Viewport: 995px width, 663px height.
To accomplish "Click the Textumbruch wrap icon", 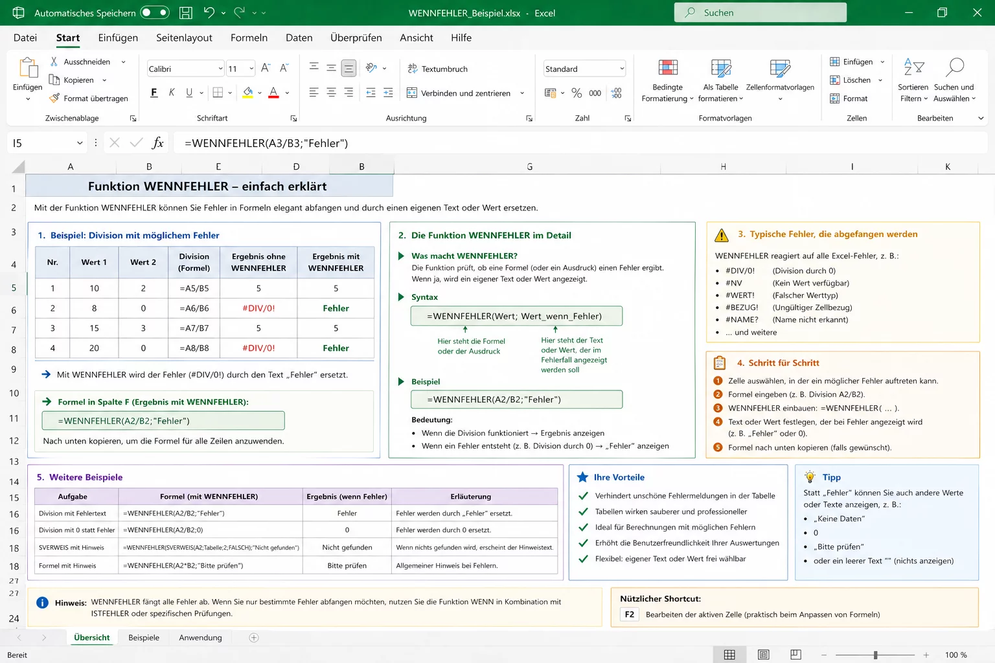I will click(x=413, y=69).
